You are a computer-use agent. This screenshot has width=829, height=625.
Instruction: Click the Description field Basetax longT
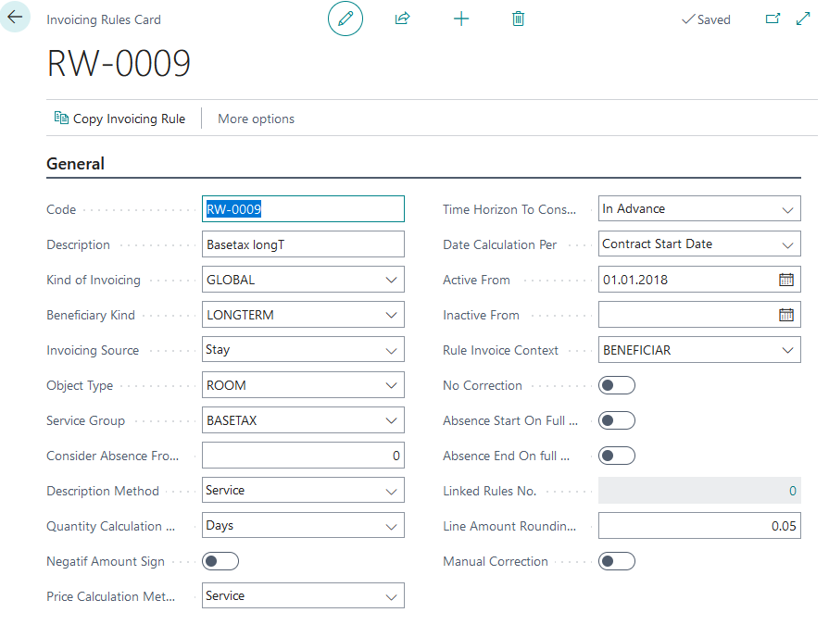(303, 244)
